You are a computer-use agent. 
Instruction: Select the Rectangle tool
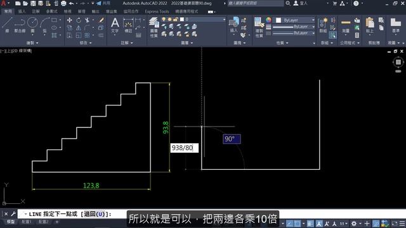pos(54,20)
